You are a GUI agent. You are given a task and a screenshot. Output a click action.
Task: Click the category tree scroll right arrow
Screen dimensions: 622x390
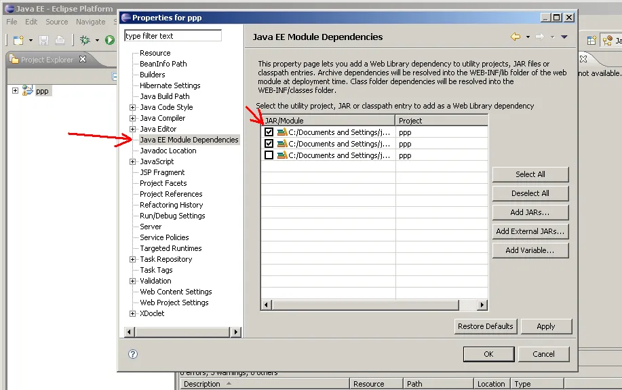tap(235, 332)
